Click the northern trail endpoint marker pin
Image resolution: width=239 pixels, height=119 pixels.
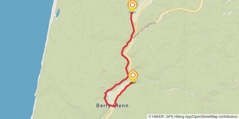coord(132,6)
